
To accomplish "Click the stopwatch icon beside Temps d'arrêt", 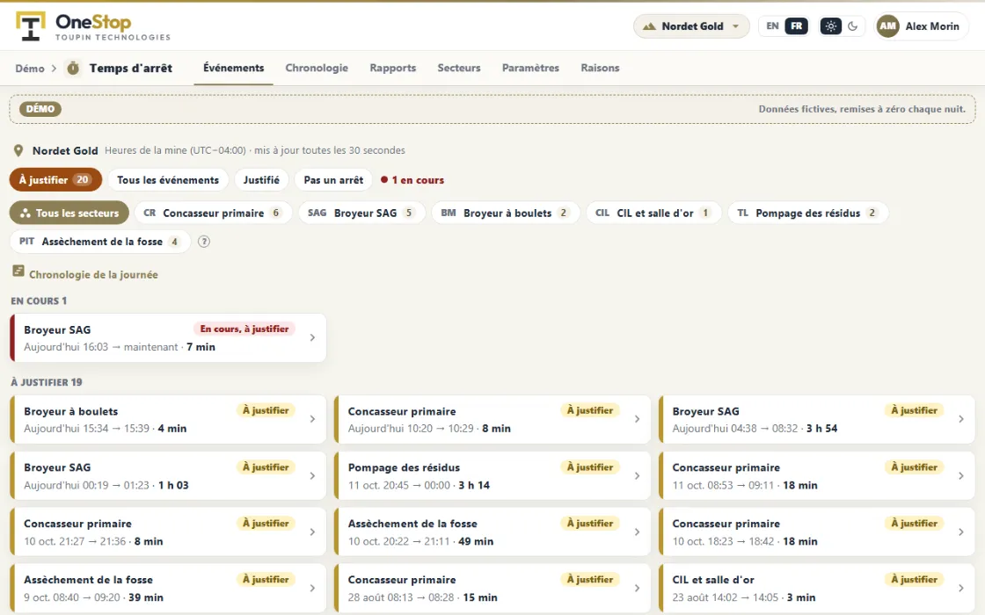I will click(74, 68).
